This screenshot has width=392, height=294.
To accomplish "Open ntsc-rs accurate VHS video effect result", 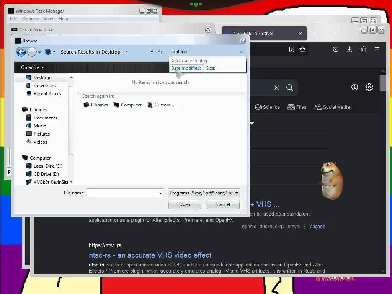I will 150,255.
